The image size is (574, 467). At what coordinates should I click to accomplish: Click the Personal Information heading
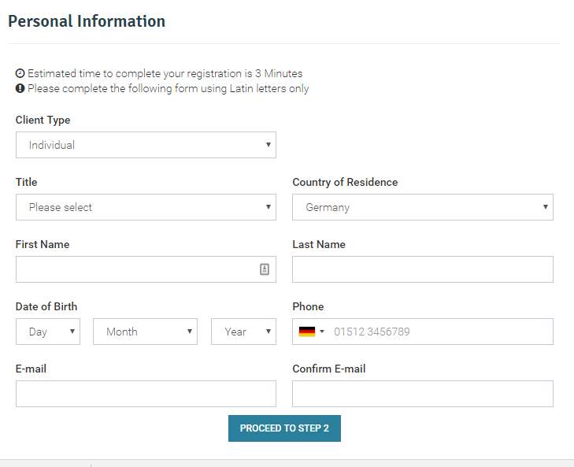click(x=87, y=21)
